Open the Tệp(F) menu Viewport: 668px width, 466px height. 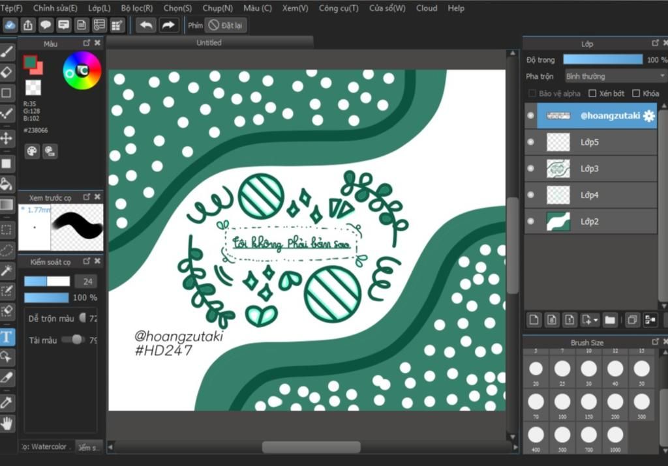12,8
